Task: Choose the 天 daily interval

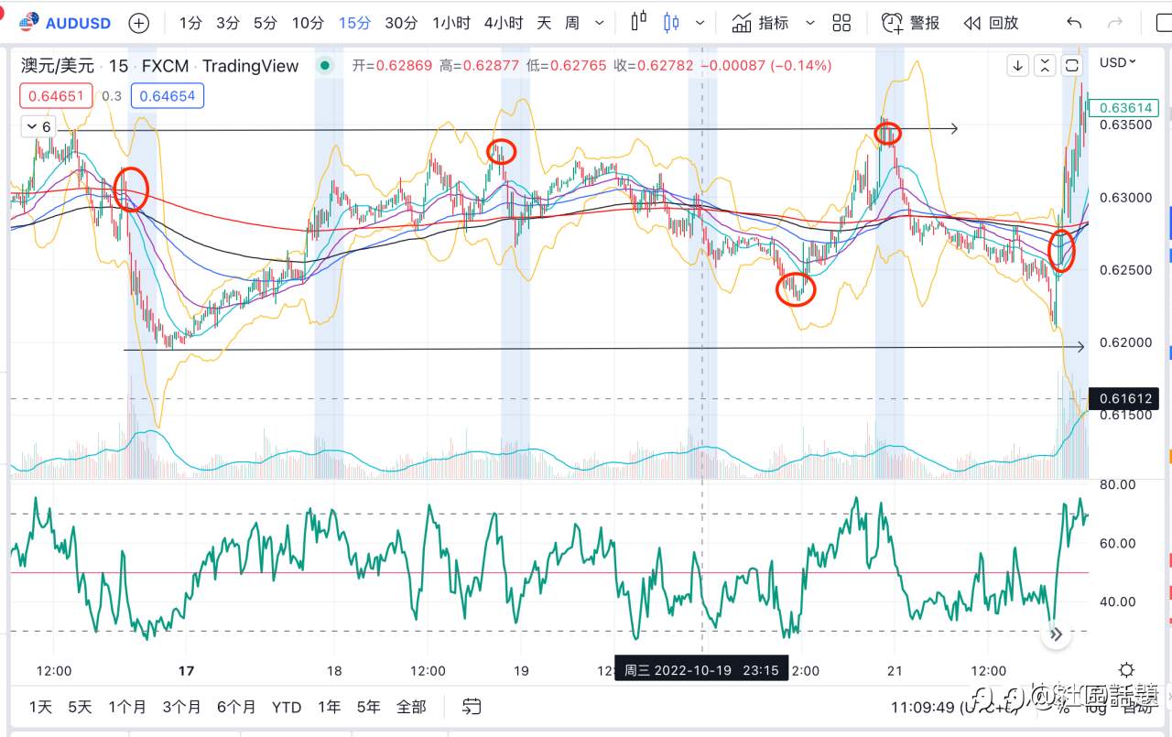Action: click(544, 23)
